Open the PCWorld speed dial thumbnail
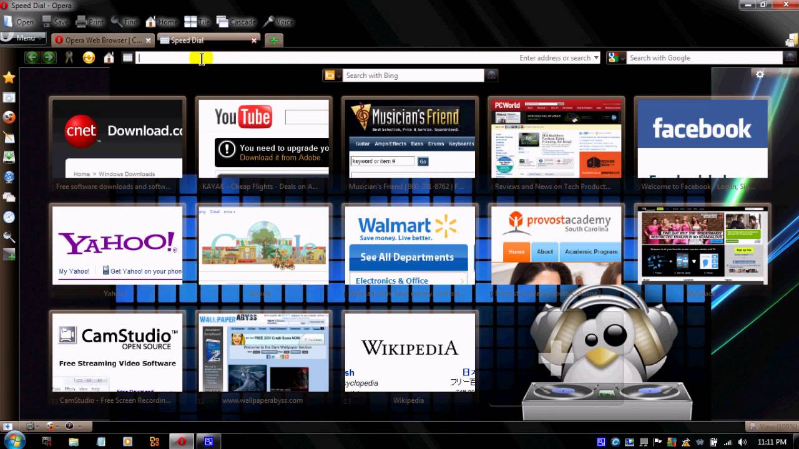The width and height of the screenshot is (799, 449). [x=556, y=138]
